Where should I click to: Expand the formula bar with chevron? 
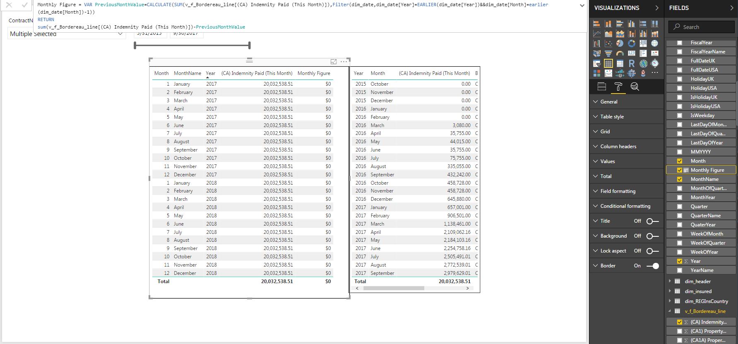582,6
